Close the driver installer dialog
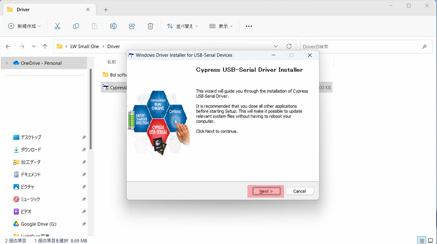Screen dimensions: 437x244 309,55
